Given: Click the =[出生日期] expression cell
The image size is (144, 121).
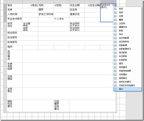Looking at the screenshot, I should [93, 6].
